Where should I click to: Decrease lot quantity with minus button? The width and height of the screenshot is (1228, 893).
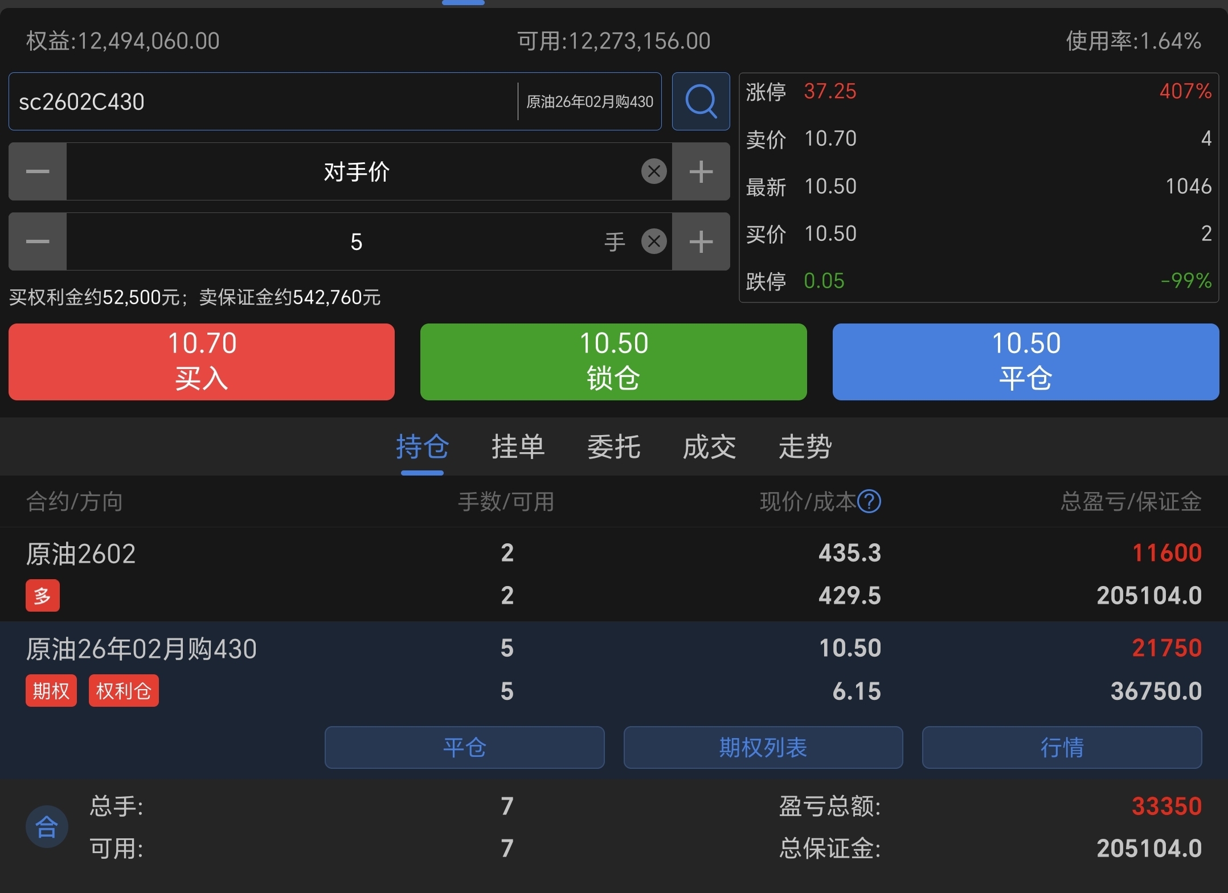38,241
